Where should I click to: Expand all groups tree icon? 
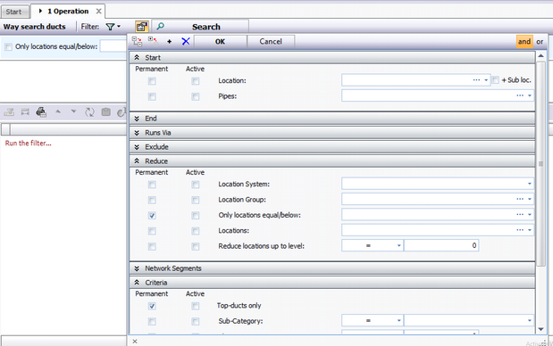point(153,41)
